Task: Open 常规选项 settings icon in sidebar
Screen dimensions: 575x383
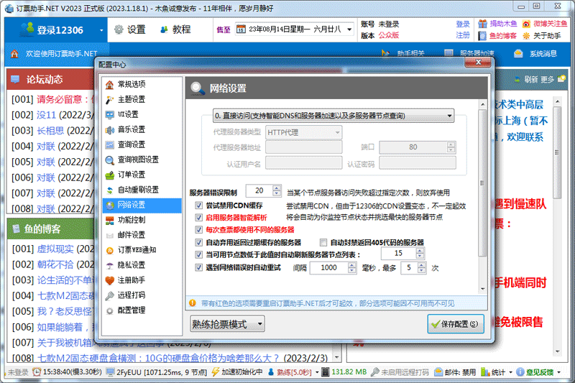Action: click(x=110, y=85)
